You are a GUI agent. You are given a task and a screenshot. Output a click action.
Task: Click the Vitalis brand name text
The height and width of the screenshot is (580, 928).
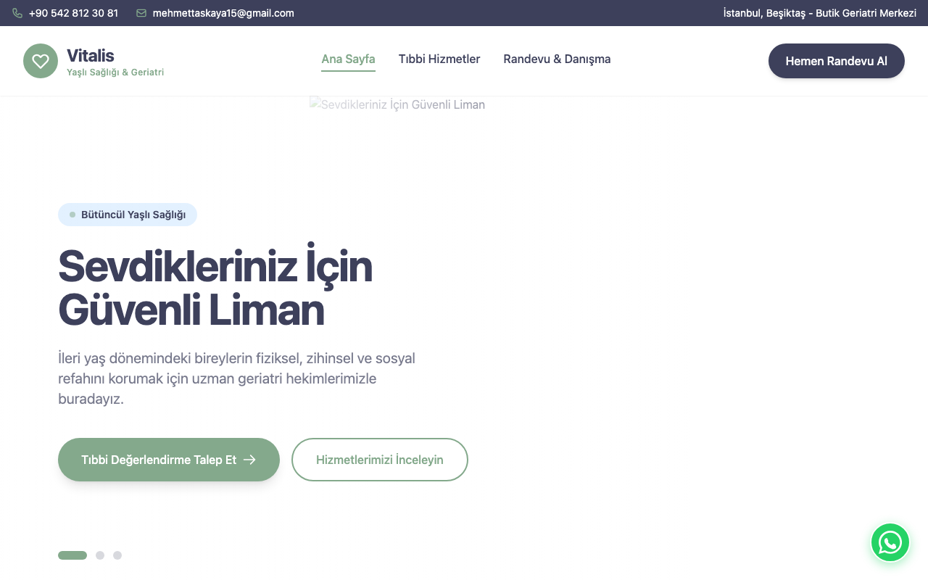click(91, 56)
